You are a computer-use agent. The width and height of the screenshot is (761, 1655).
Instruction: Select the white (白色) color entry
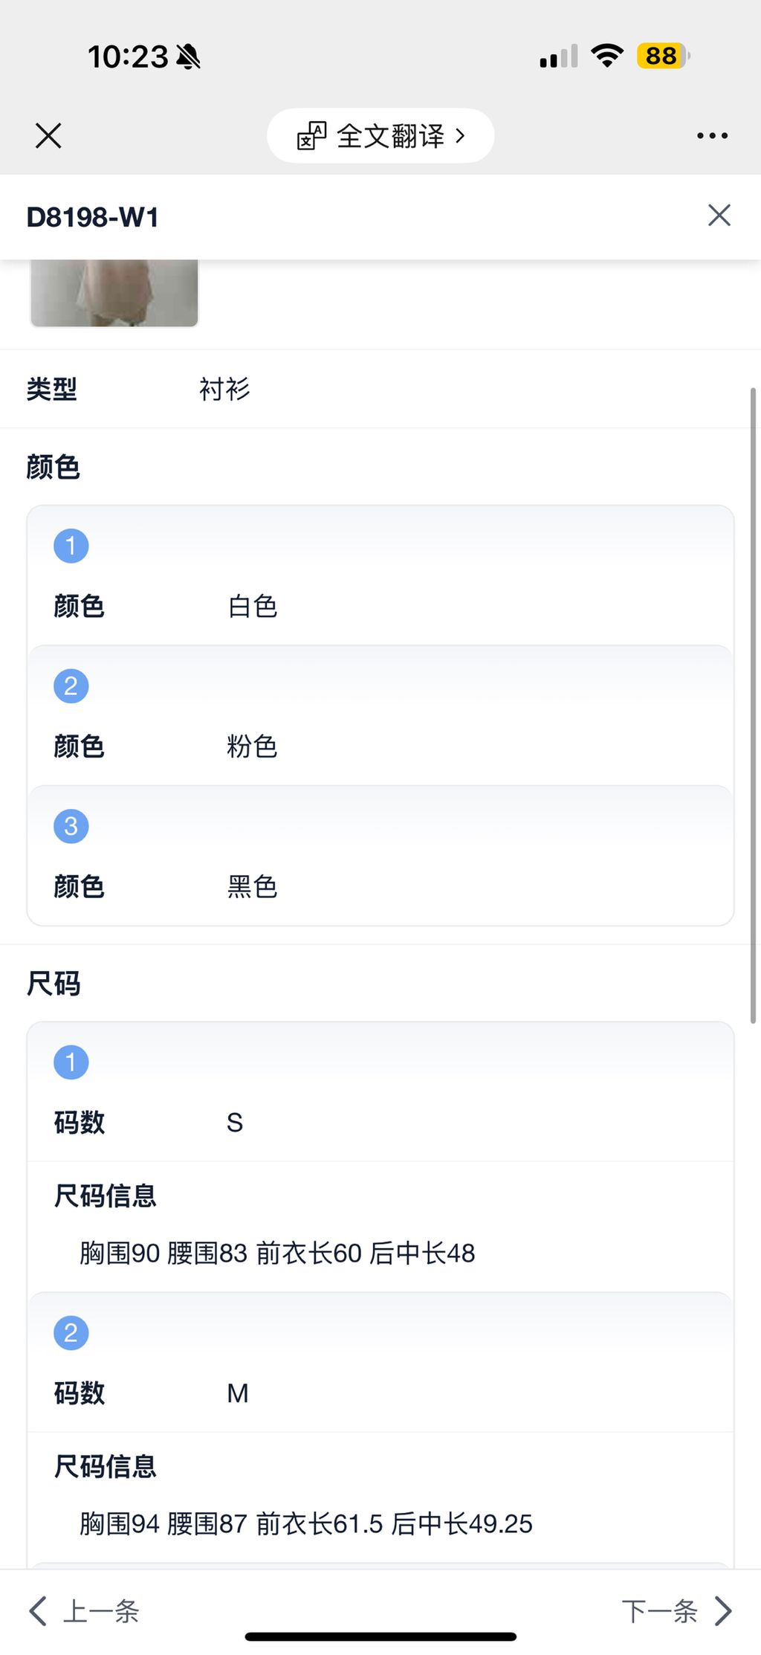pyautogui.click(x=253, y=607)
